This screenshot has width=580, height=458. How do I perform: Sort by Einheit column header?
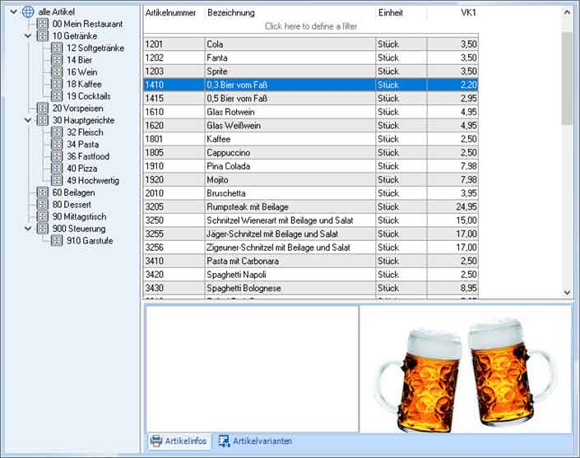(x=401, y=12)
